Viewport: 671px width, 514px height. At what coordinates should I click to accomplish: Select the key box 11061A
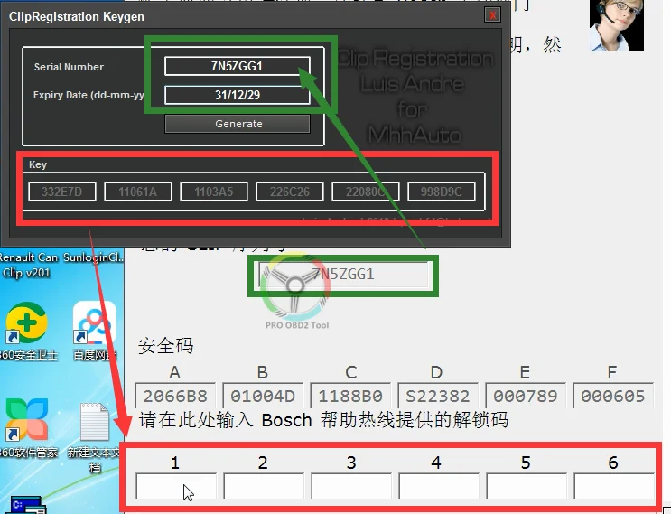[138, 192]
